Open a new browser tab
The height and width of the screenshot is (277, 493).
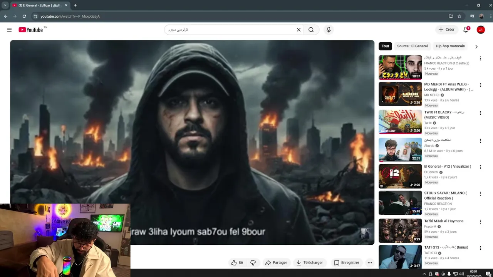pyautogui.click(x=75, y=5)
